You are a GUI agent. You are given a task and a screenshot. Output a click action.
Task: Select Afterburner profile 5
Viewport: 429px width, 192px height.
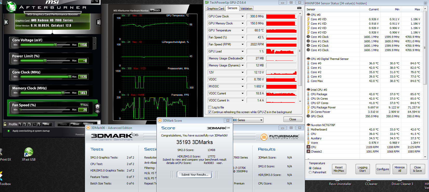point(39,124)
